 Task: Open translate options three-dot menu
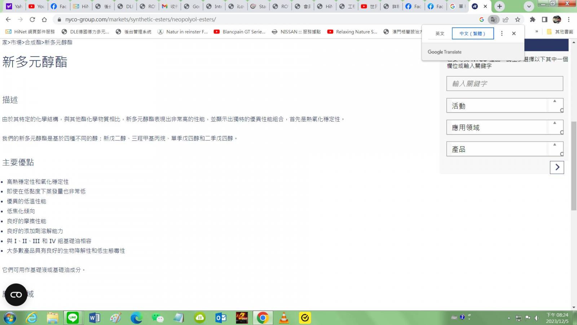502,33
